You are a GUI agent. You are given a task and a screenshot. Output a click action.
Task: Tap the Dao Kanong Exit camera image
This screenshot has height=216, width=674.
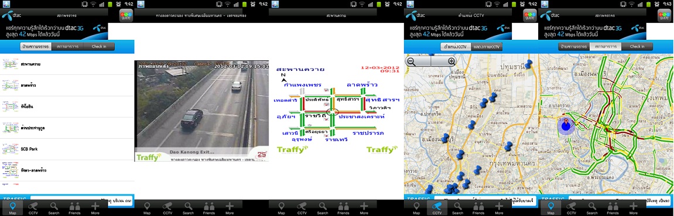[x=201, y=111]
